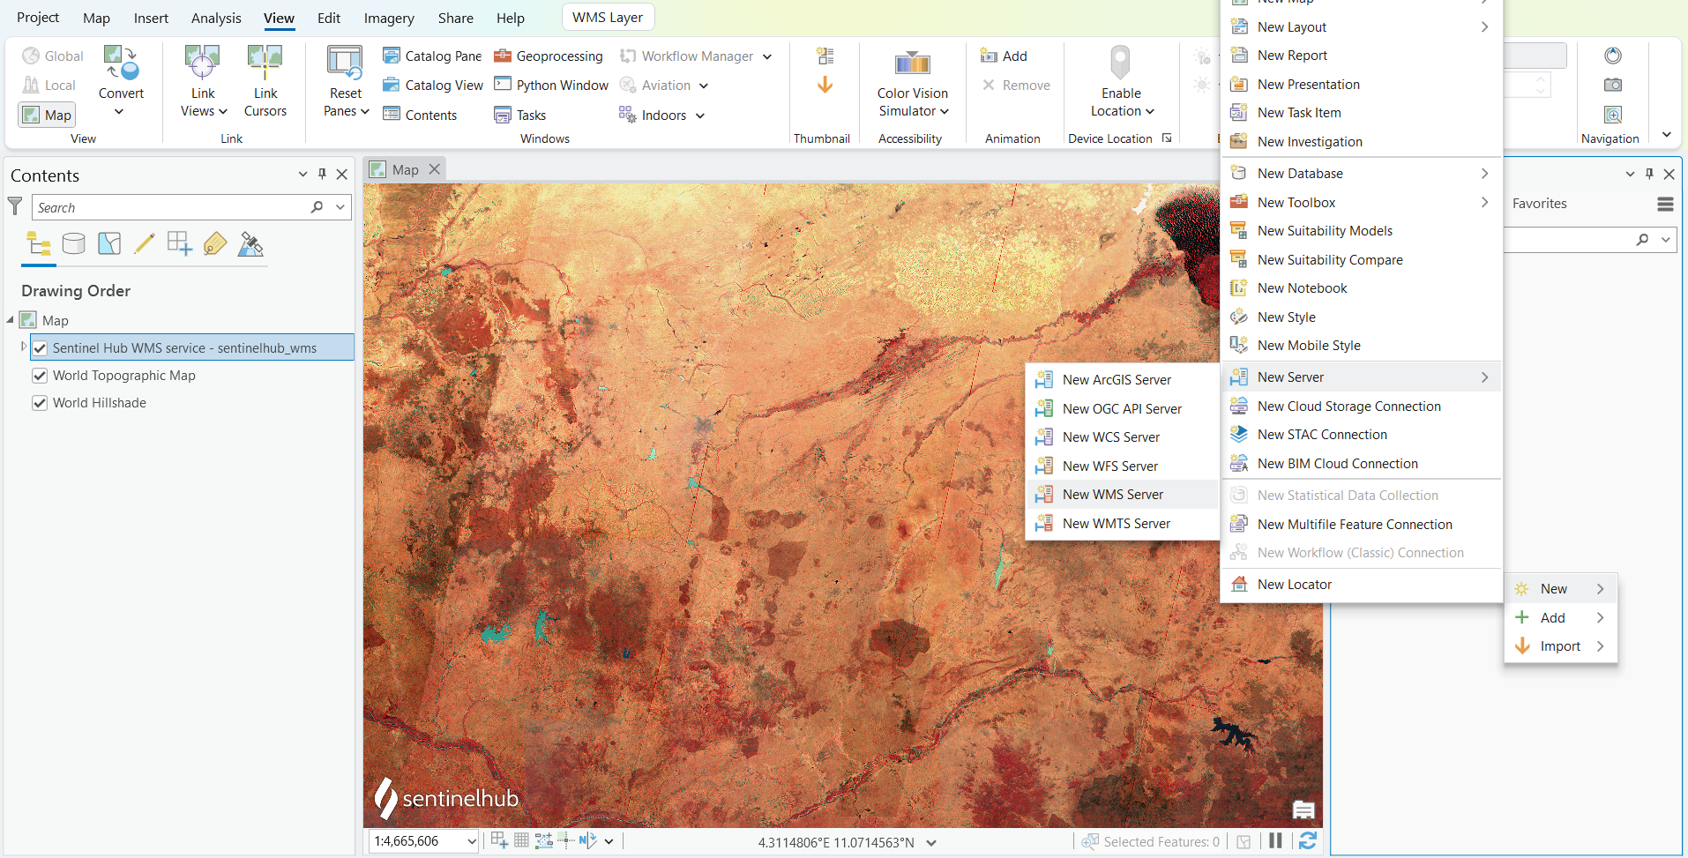Viewport: 1688px width, 858px height.
Task: Open the Geoprocessing pane
Action: pos(549,56)
